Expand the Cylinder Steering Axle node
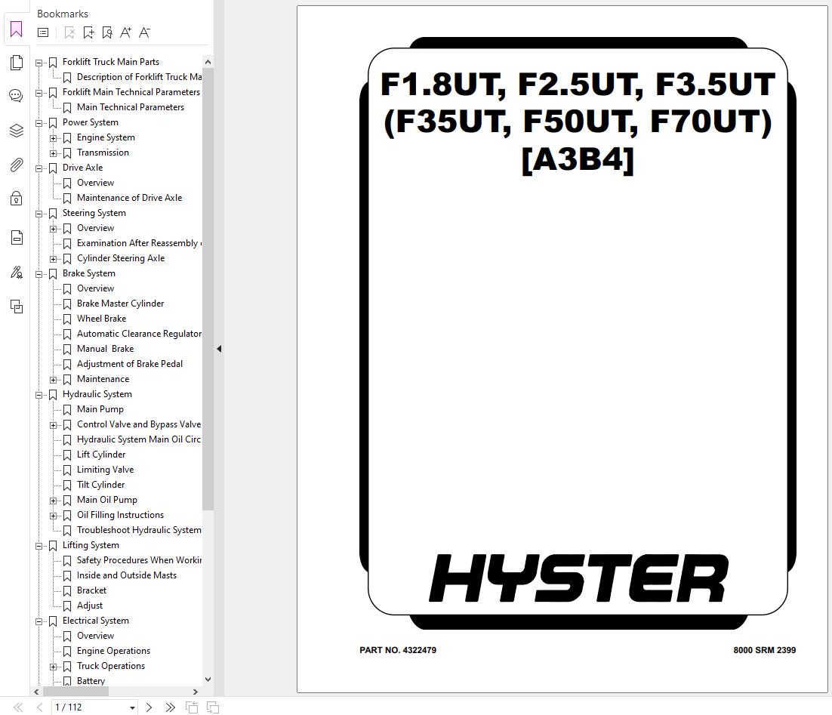Image resolution: width=832 pixels, height=715 pixels. point(53,259)
